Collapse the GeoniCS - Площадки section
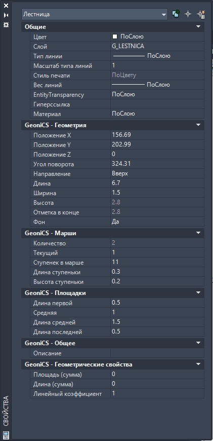This screenshot has width=213, height=441. tap(198, 293)
